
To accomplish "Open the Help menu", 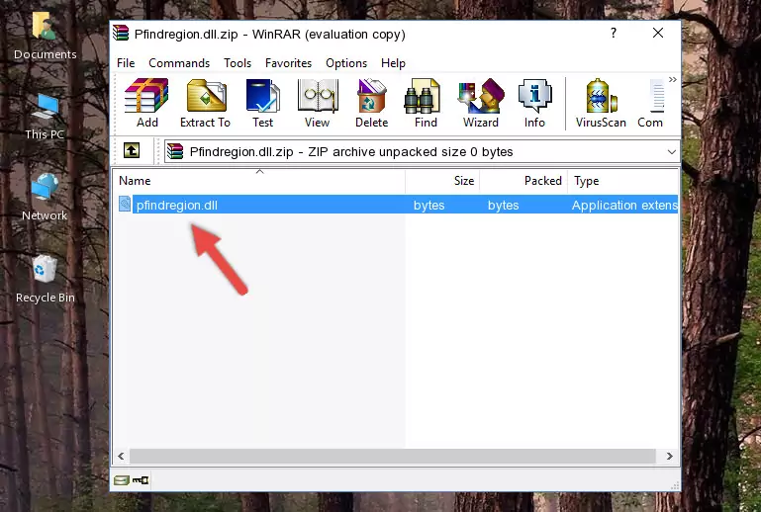I will pos(393,63).
